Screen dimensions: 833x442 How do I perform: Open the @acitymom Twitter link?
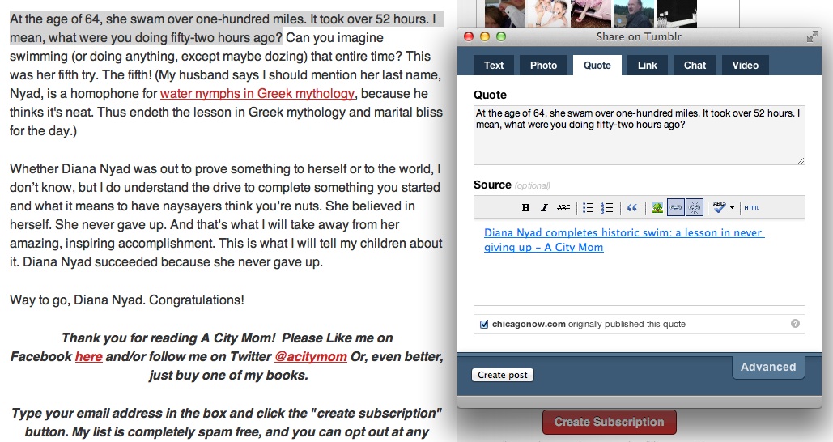point(311,356)
